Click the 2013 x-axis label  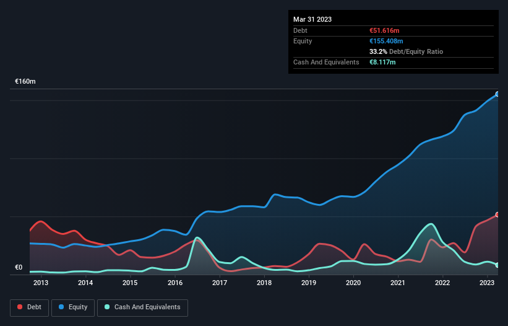pyautogui.click(x=41, y=283)
